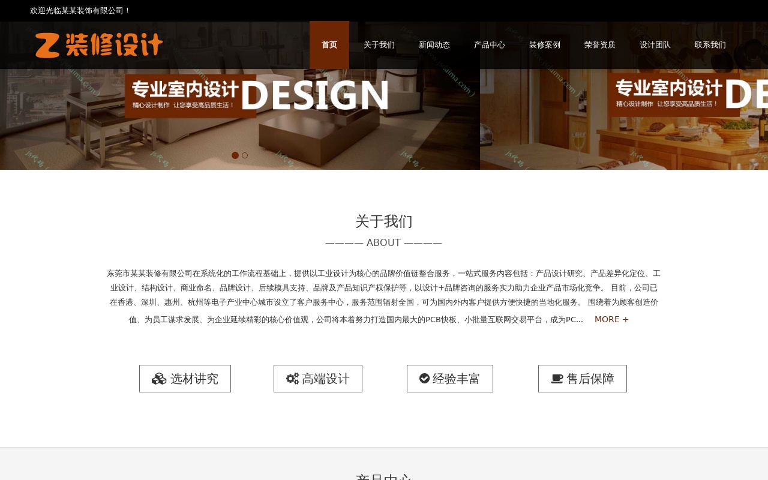
Task: Click the cubes icon beside 选材讲究
Action: click(159, 379)
